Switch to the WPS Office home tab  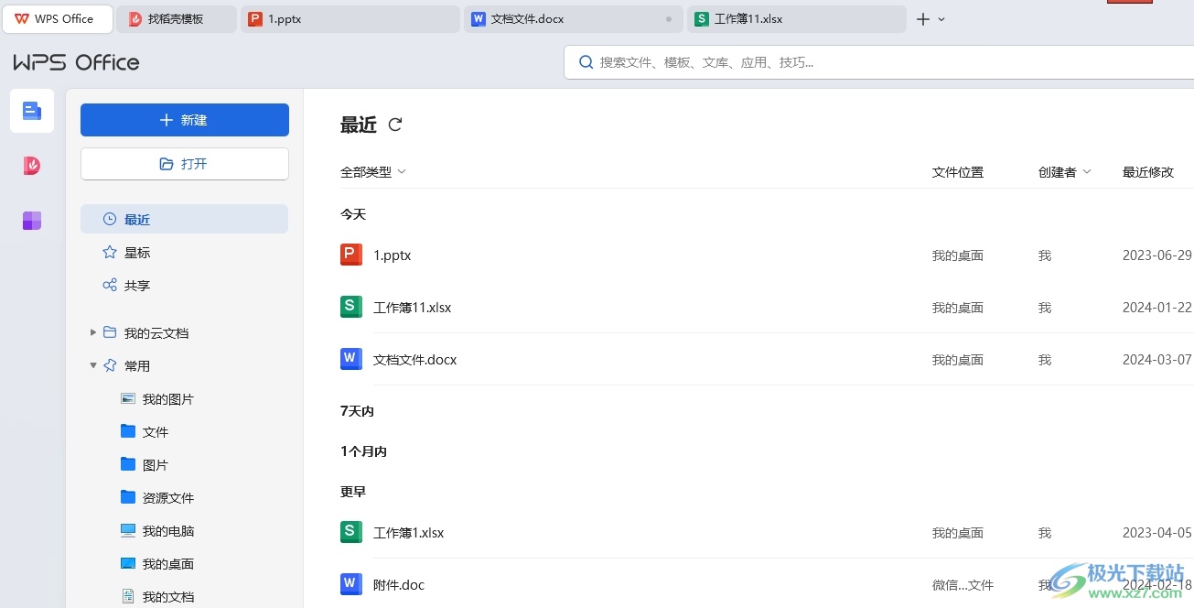59,19
